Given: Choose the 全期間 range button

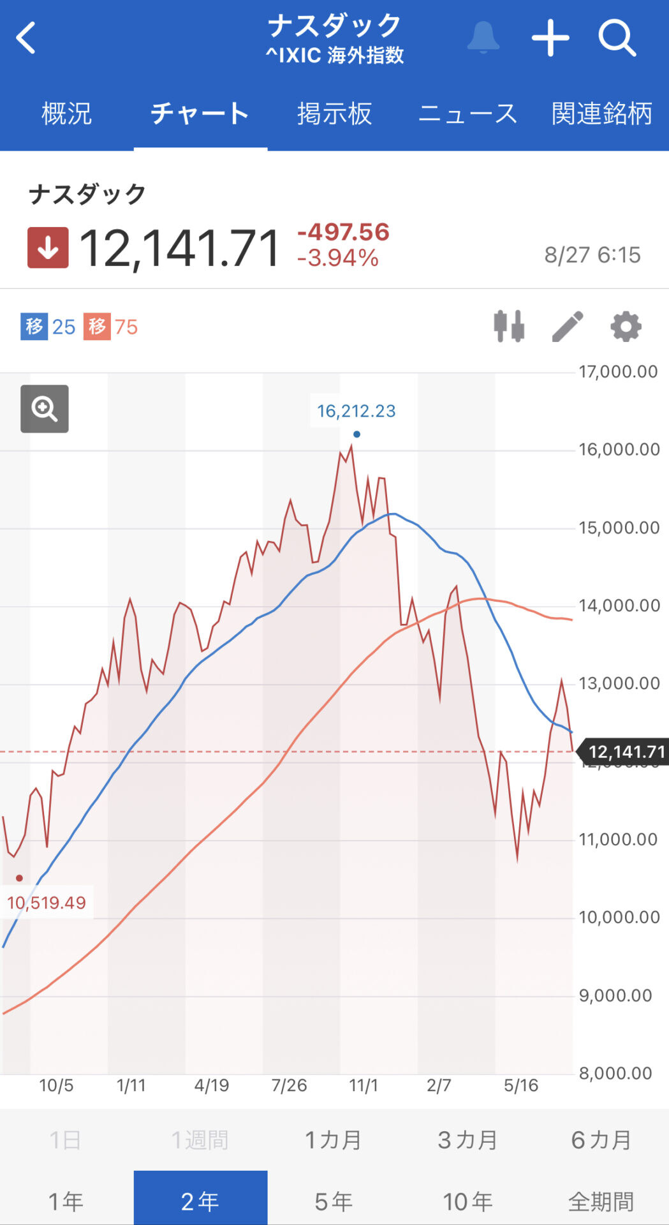Looking at the screenshot, I should (601, 1201).
